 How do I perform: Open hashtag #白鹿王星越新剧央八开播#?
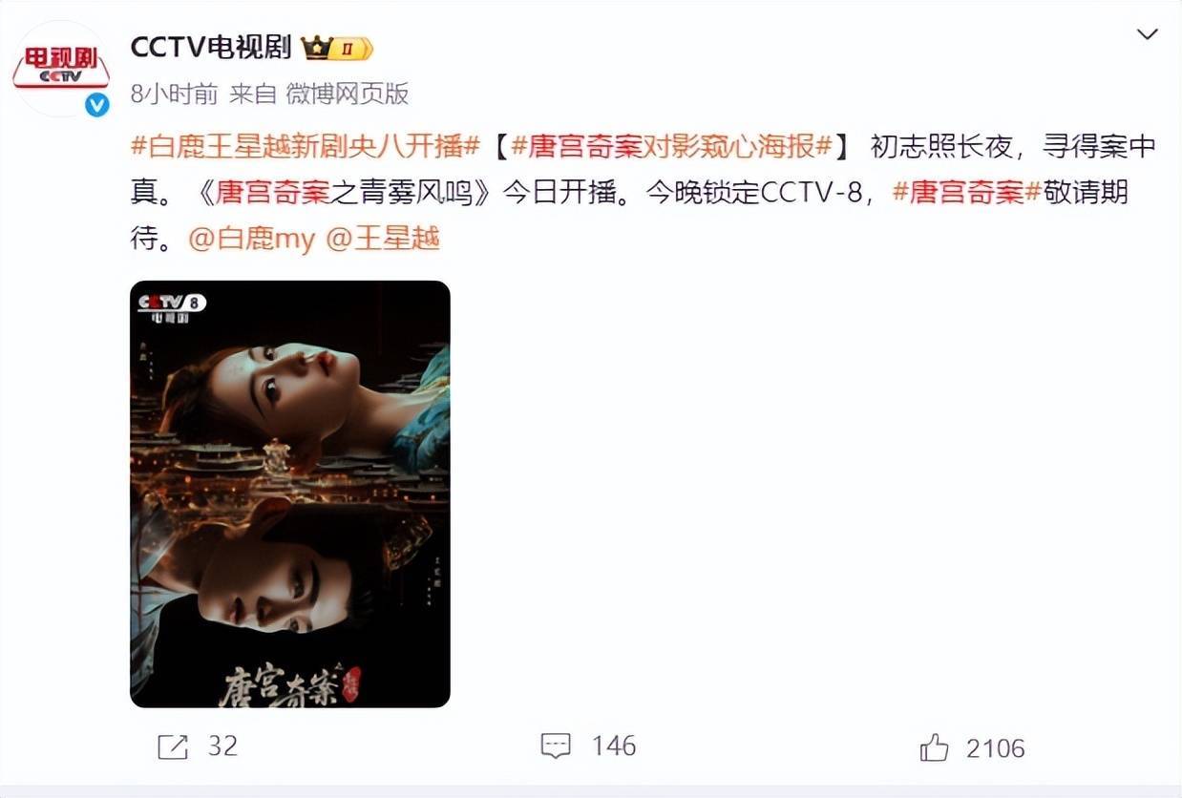pos(305,146)
